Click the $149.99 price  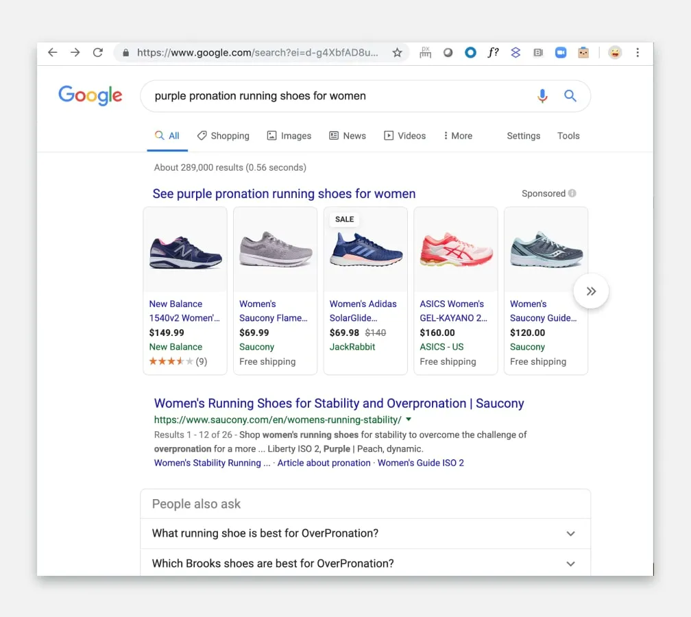[167, 332]
